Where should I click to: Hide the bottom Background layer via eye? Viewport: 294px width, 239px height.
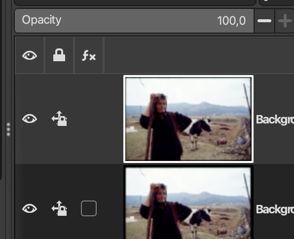click(x=30, y=208)
